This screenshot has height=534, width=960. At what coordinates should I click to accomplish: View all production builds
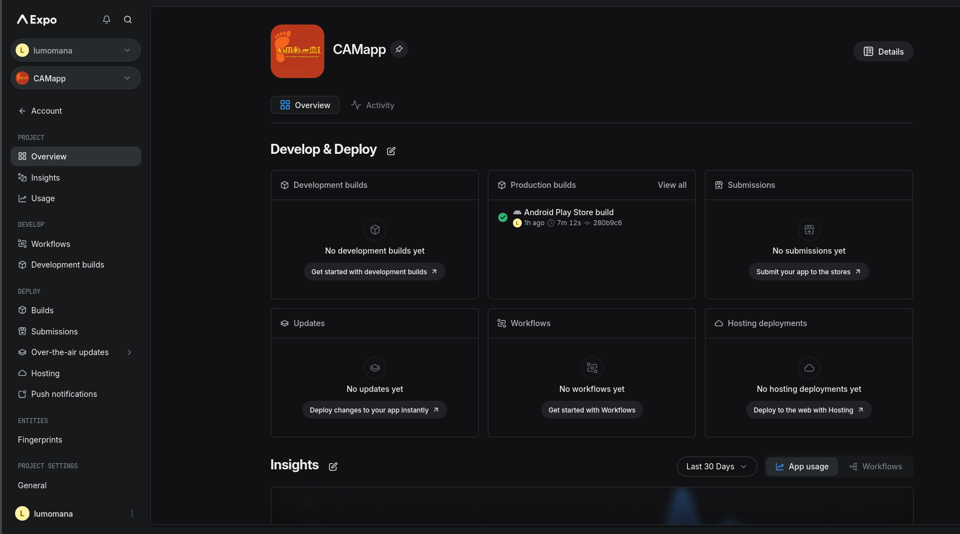[x=672, y=185]
